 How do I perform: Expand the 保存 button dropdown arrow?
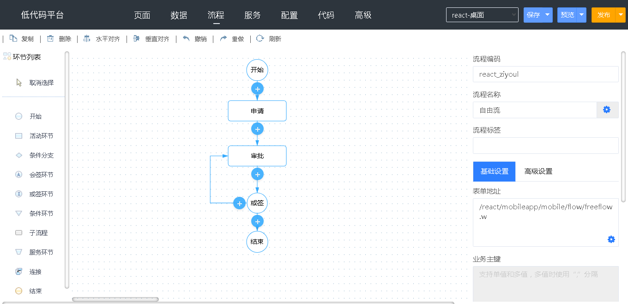click(548, 15)
